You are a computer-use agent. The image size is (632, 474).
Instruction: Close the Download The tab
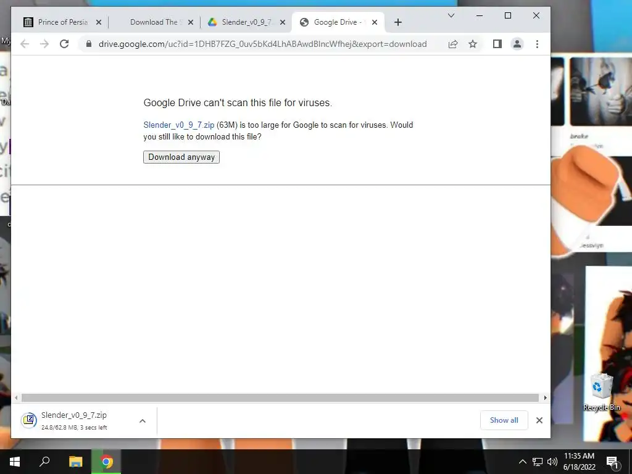click(x=191, y=23)
